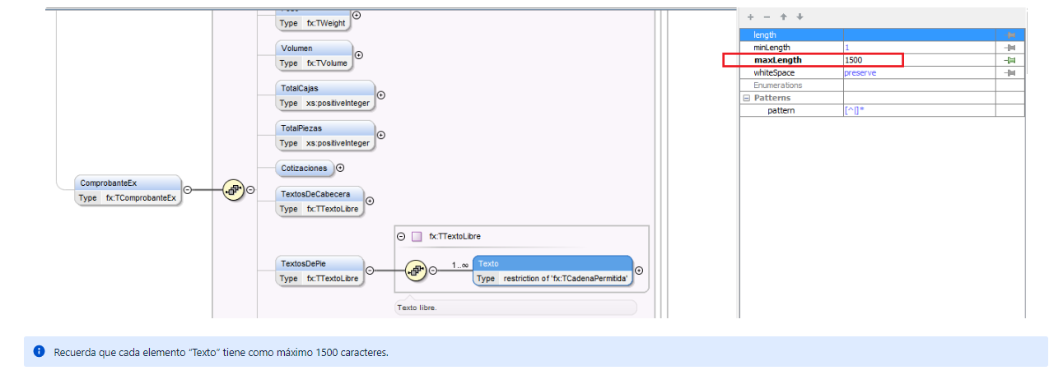Click fx:TTextoLibre type under TextosDeCabecera
Image resolution: width=1063 pixels, height=375 pixels.
click(x=333, y=209)
